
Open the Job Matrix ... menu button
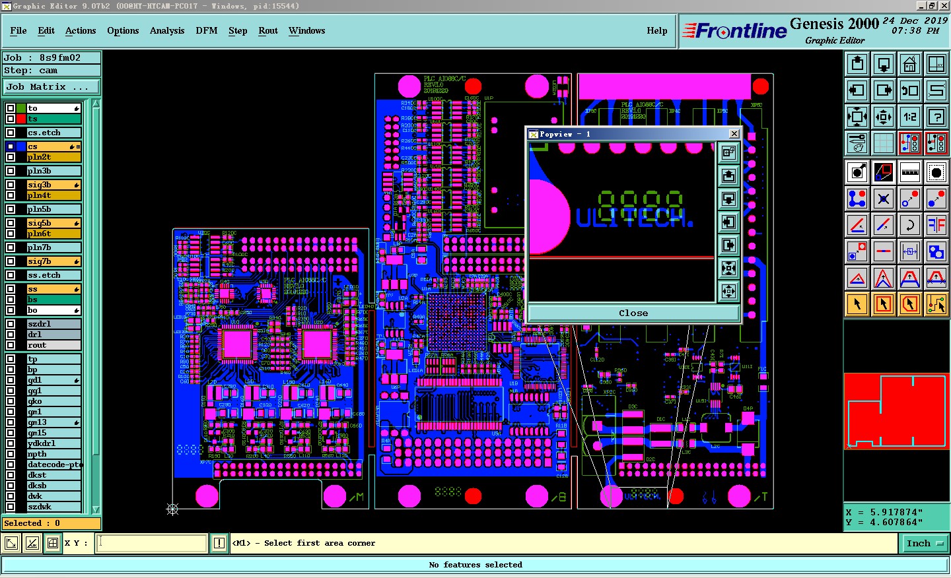(x=52, y=86)
